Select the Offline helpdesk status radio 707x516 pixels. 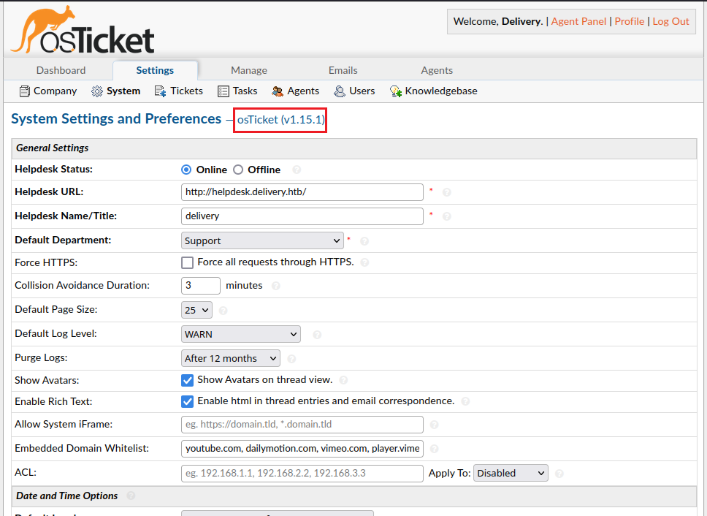[238, 170]
